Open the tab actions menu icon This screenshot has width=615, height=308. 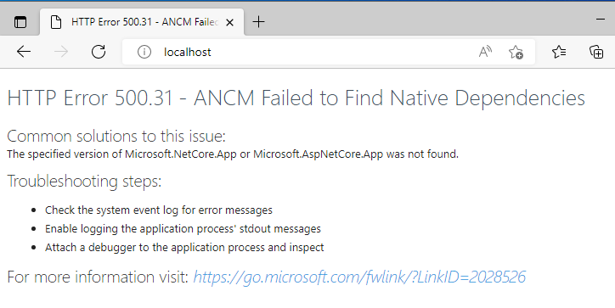click(x=20, y=22)
